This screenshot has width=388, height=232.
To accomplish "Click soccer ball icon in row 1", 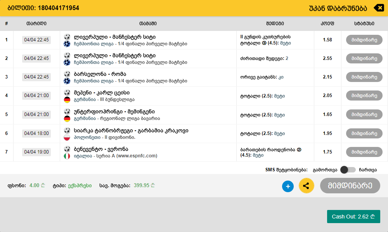I will click(67, 37).
